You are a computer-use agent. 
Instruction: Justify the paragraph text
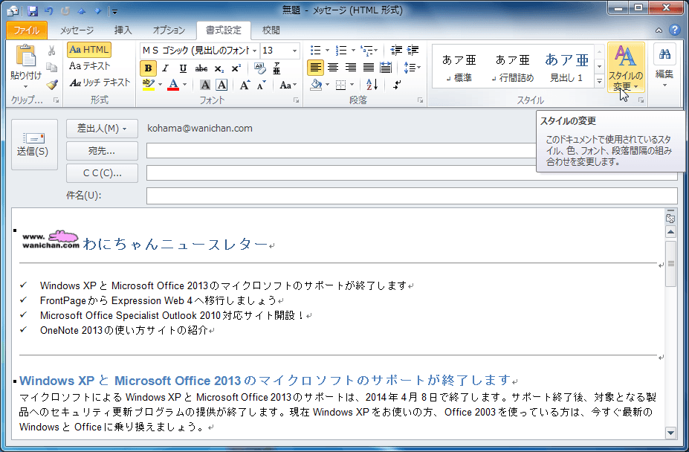coord(368,68)
